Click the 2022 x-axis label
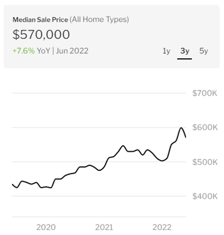 click(162, 227)
